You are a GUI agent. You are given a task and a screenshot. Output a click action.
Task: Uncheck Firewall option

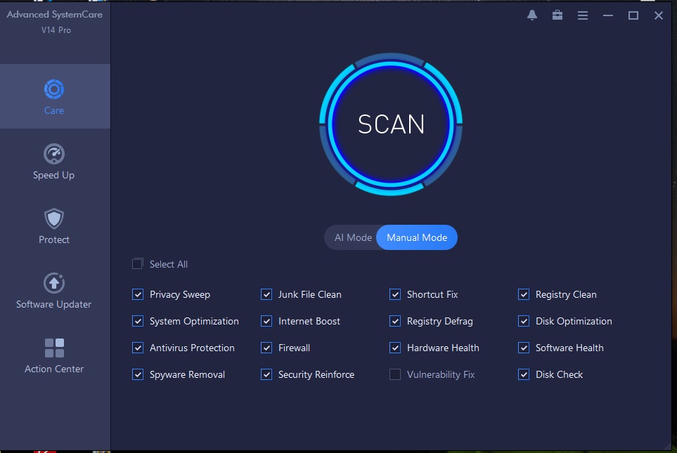pos(266,348)
